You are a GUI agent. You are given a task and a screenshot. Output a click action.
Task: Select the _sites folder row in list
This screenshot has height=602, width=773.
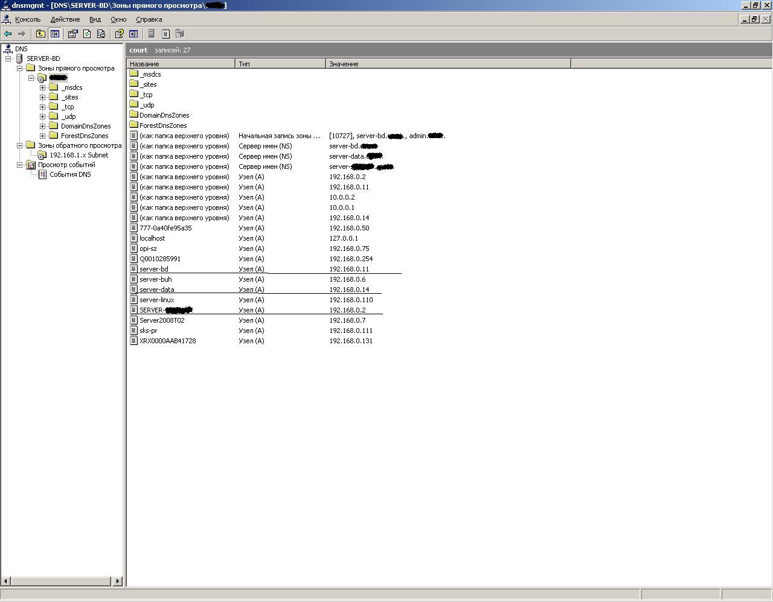143,84
